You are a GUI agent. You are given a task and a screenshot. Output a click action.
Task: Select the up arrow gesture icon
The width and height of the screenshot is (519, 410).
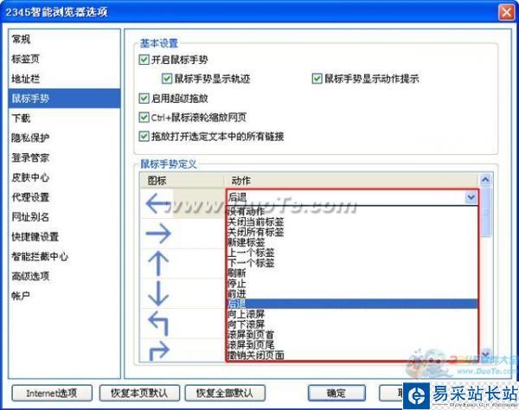(158, 264)
